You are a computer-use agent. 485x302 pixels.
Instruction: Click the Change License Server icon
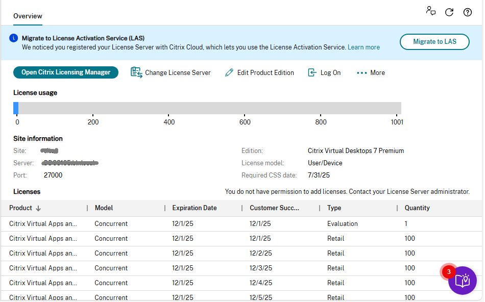point(136,72)
